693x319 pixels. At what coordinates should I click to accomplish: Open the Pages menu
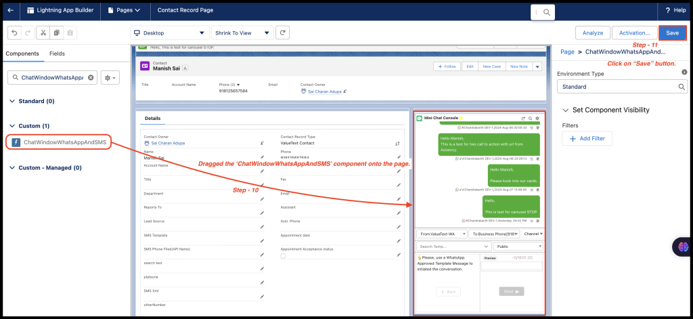(124, 11)
